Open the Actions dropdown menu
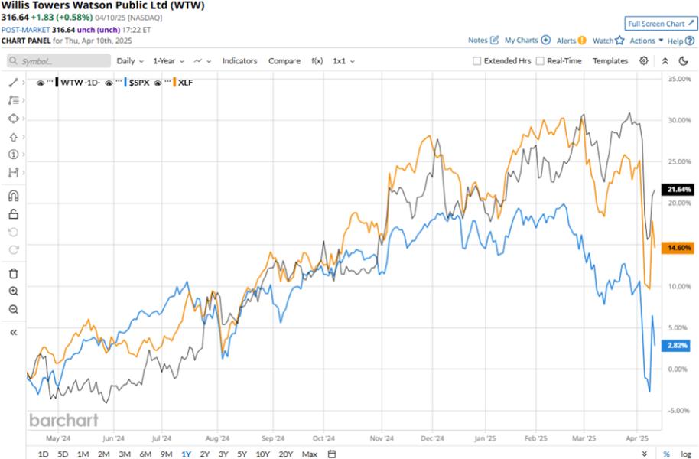 point(646,41)
